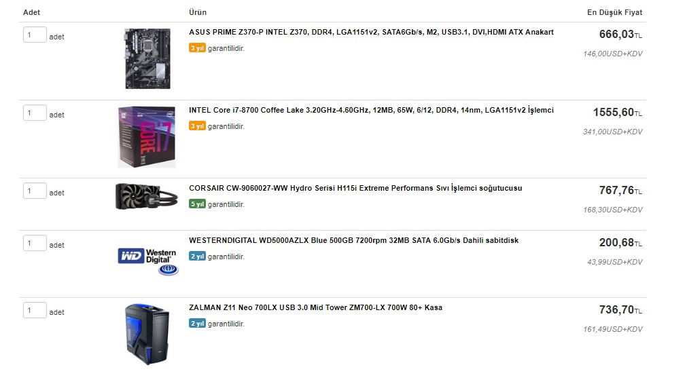Click the Zalman Z11 Neo case image
The width and height of the screenshot is (687, 382).
tap(147, 335)
